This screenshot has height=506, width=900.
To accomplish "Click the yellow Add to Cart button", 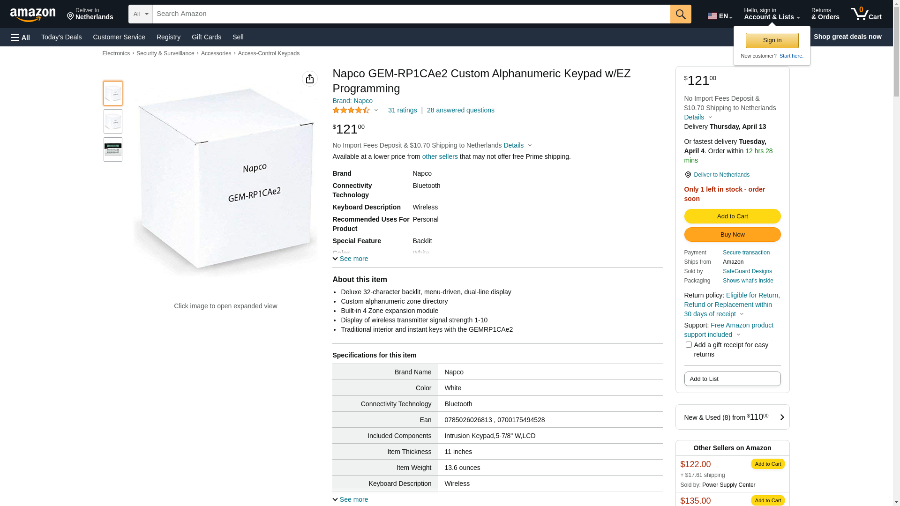I will [x=732, y=216].
